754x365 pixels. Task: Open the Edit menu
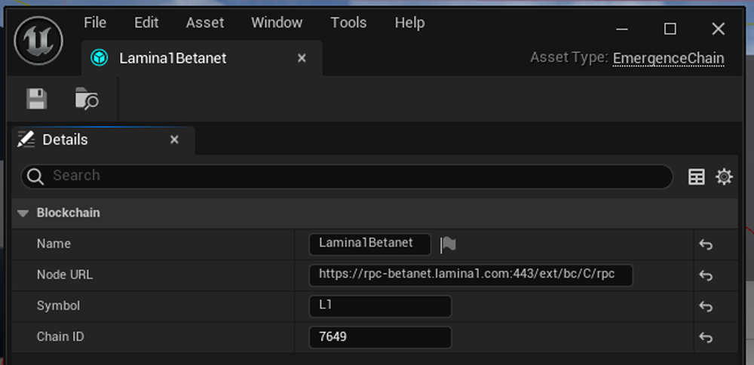click(146, 23)
